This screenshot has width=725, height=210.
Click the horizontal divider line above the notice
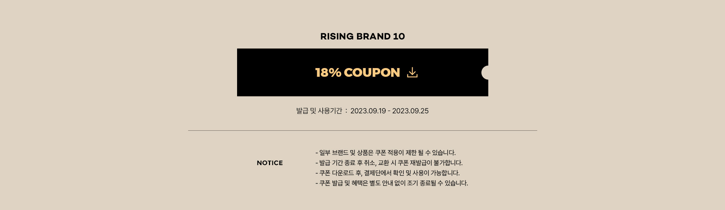pyautogui.click(x=362, y=130)
